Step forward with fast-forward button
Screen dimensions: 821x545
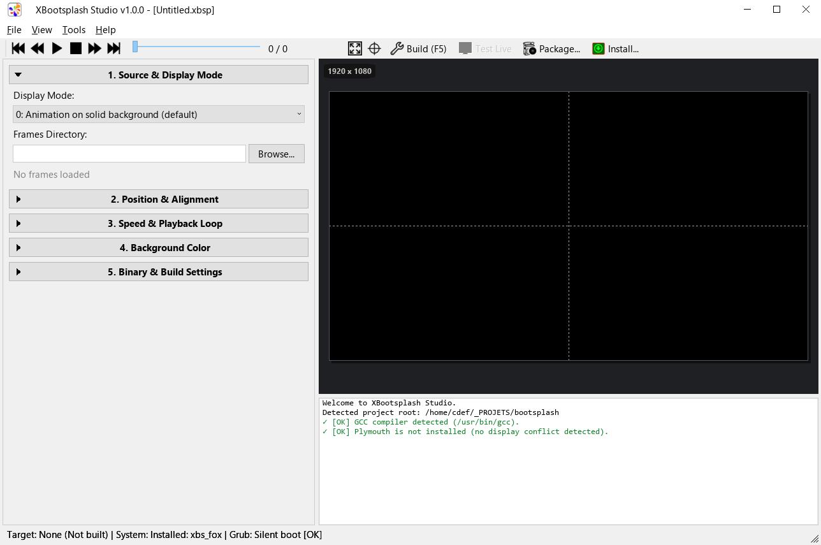pyautogui.click(x=94, y=48)
